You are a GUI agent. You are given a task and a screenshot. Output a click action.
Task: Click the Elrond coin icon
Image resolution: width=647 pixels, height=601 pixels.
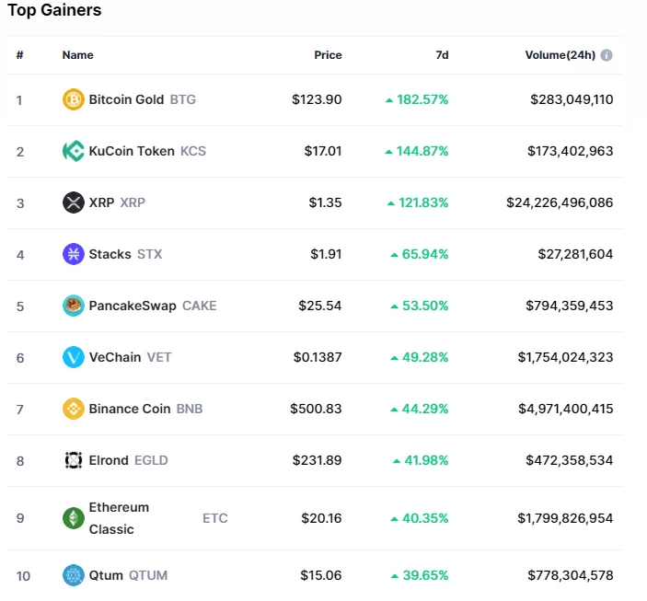click(74, 460)
